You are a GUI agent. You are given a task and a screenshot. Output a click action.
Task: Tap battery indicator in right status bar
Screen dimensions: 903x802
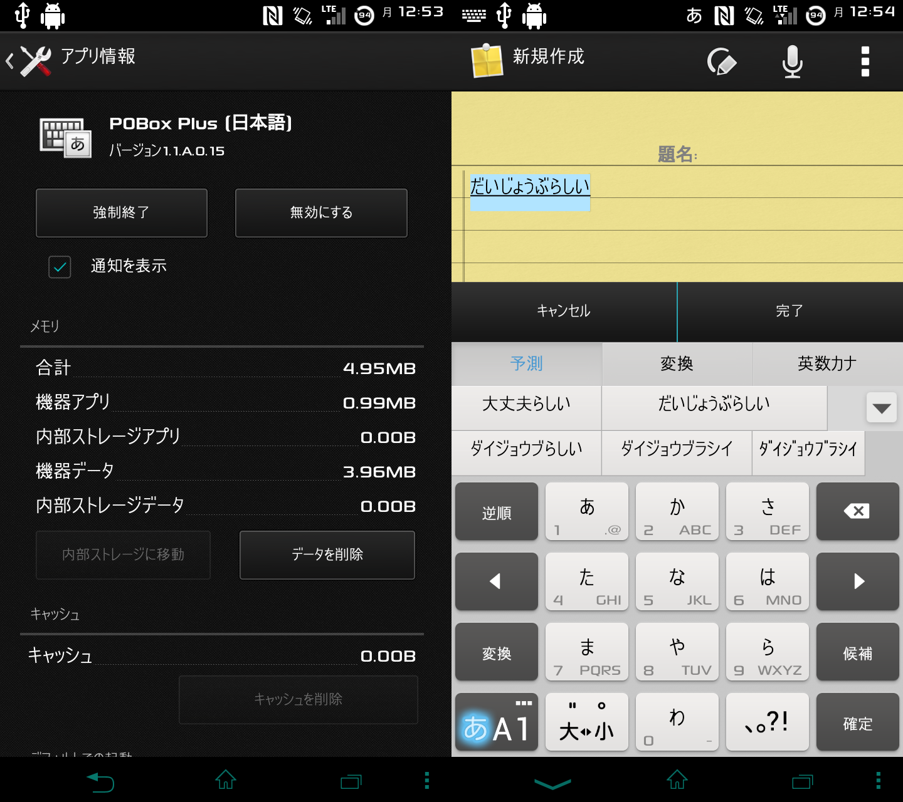(816, 16)
